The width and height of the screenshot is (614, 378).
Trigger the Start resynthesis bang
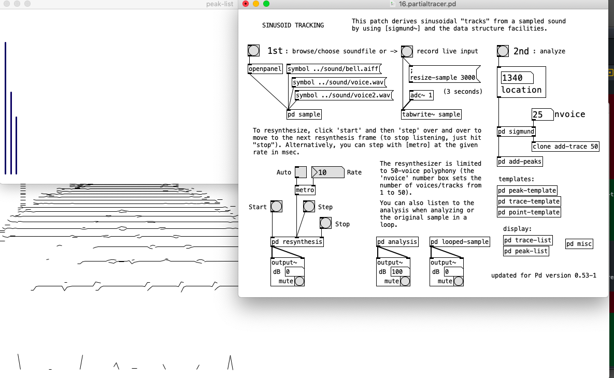click(276, 206)
